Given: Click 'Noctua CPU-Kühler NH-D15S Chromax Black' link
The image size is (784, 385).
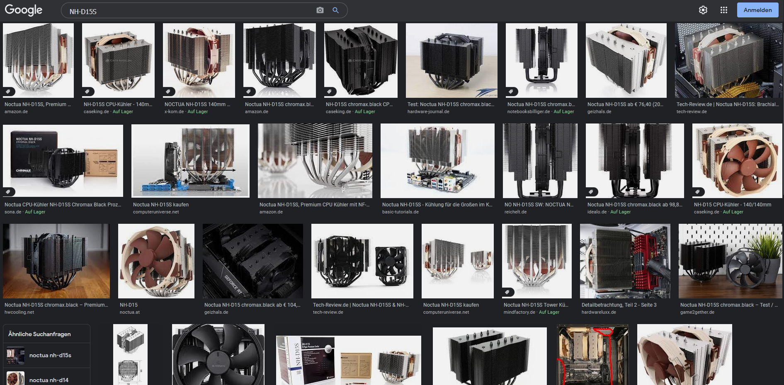Looking at the screenshot, I should pyautogui.click(x=63, y=205).
